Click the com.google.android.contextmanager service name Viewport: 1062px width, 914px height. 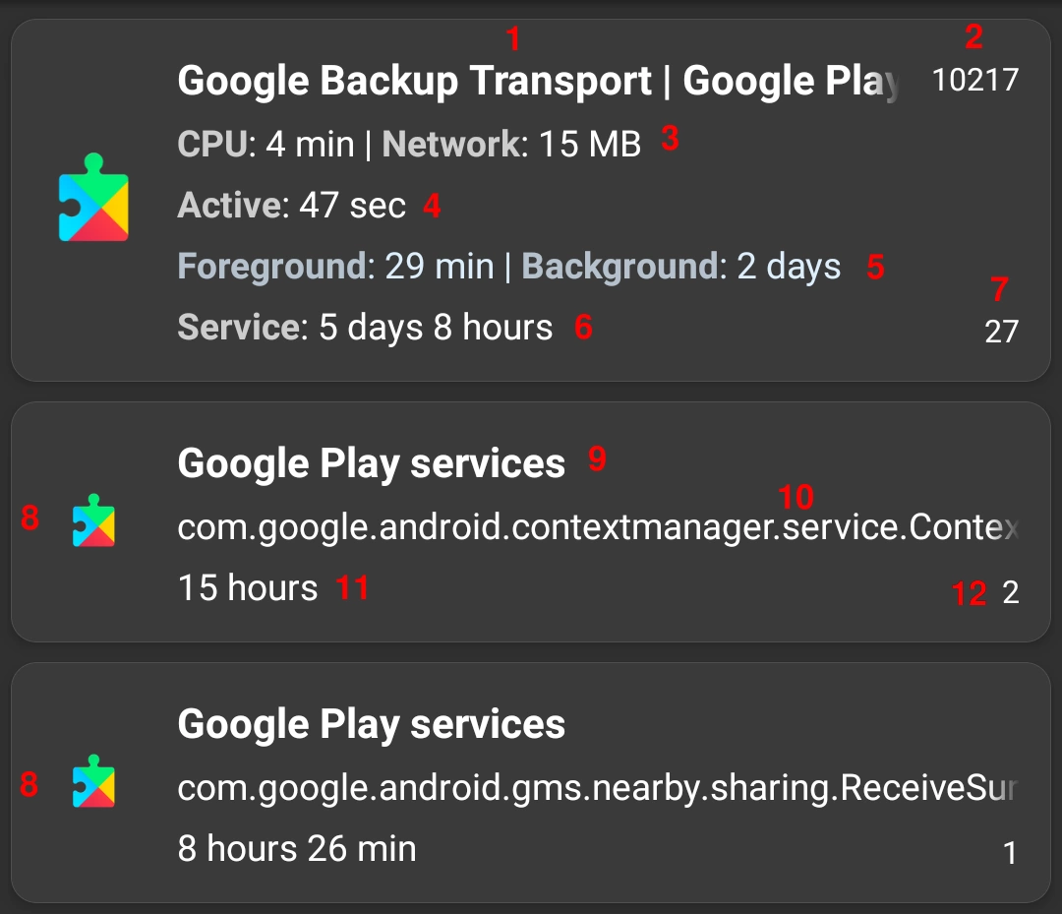click(x=590, y=526)
